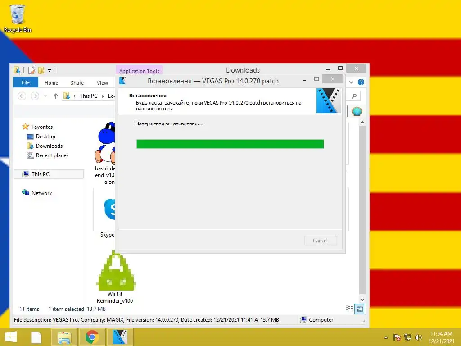Launch Google Chrome from the taskbar
The image size is (461, 346).
point(92,337)
